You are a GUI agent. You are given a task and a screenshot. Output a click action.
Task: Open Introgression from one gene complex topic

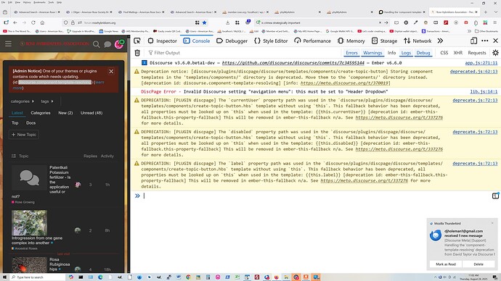[x=37, y=240]
